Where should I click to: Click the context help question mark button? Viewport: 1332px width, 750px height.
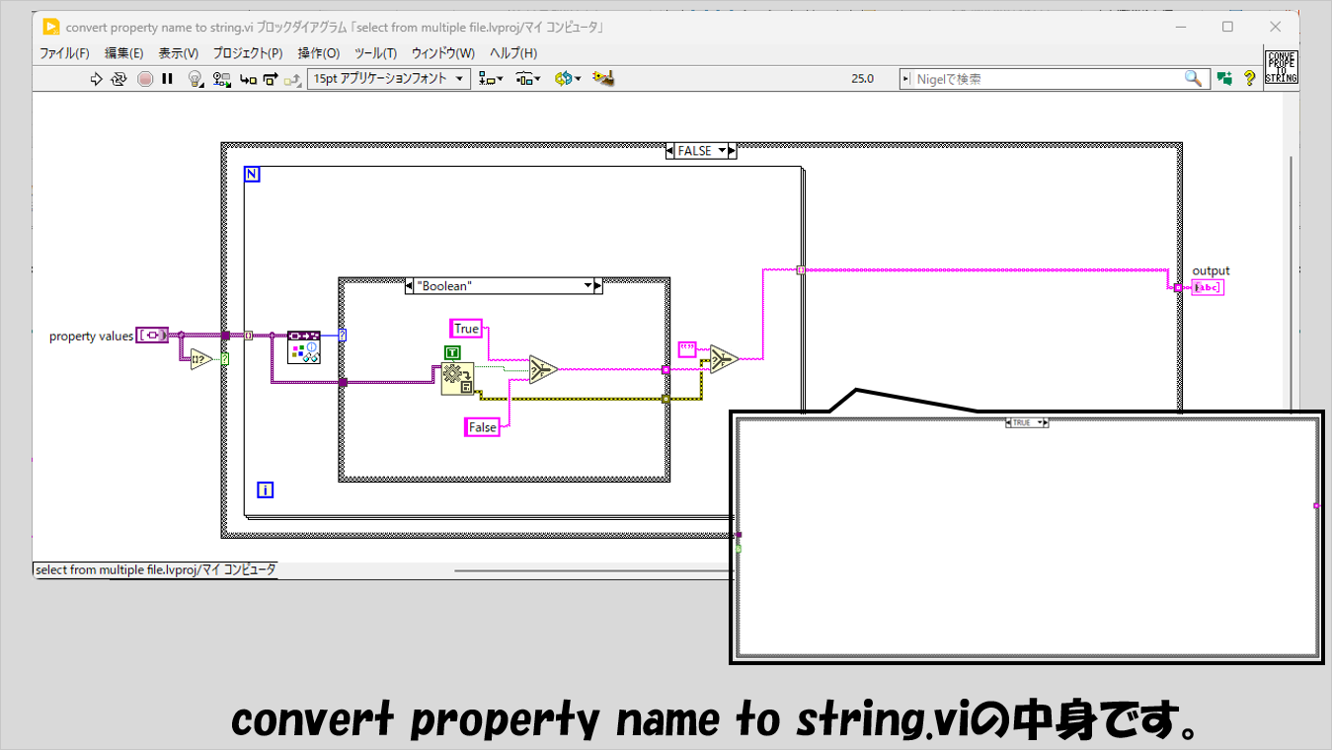[x=1249, y=79]
